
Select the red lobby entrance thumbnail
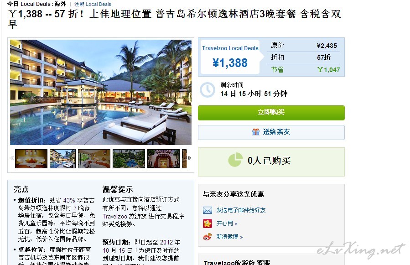coord(163,159)
